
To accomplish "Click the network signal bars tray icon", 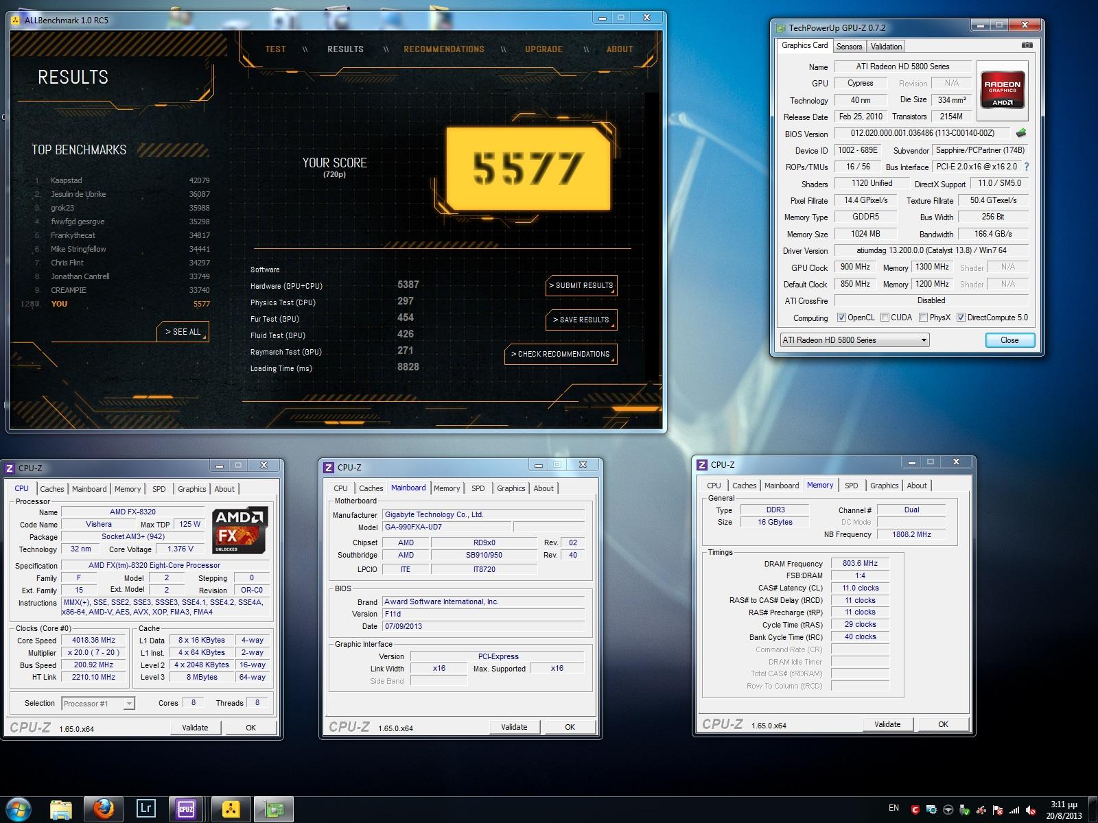I will point(1014,810).
